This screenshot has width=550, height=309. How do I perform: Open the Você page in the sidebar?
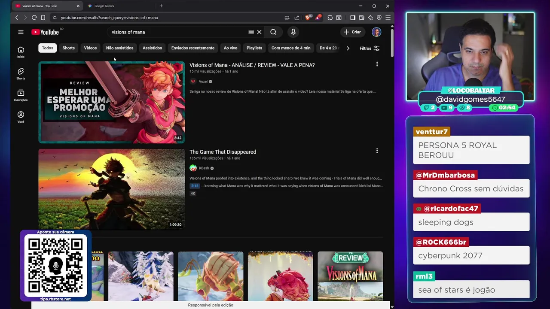pos(21,117)
